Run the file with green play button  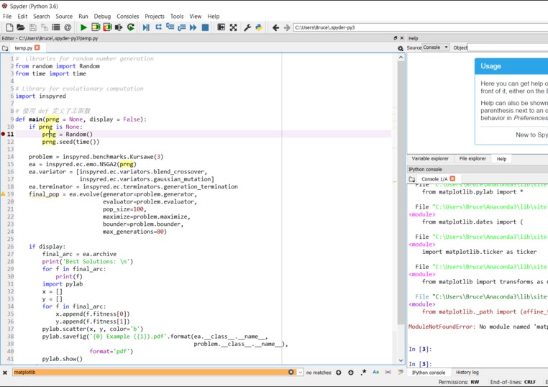click(83, 27)
